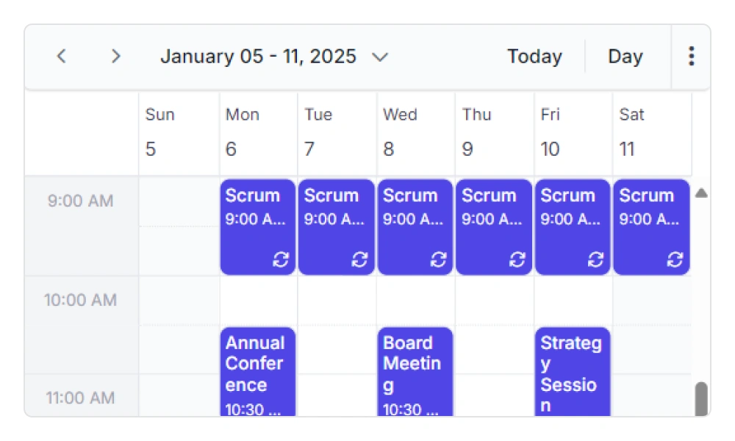Open the Strategy Session event
The image size is (735, 441).
coord(573,367)
